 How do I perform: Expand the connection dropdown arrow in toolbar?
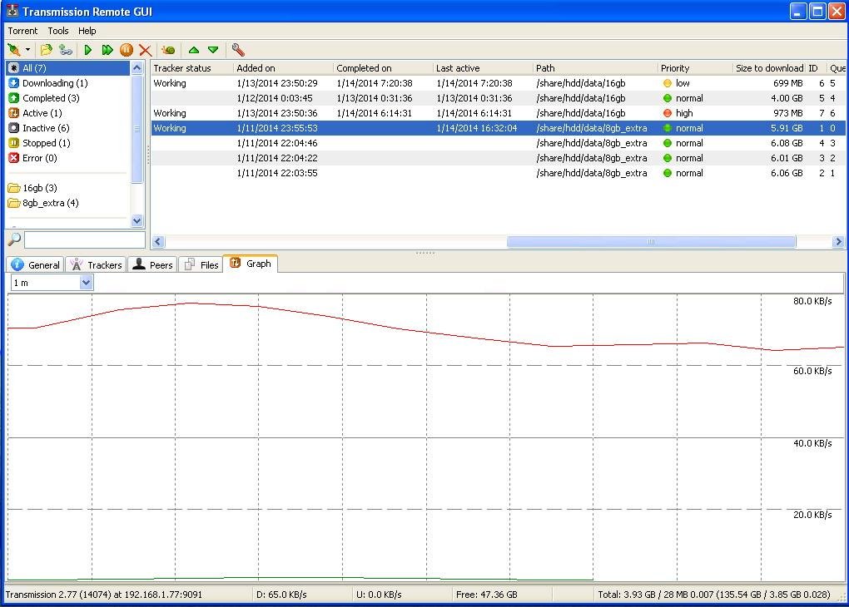pos(27,50)
